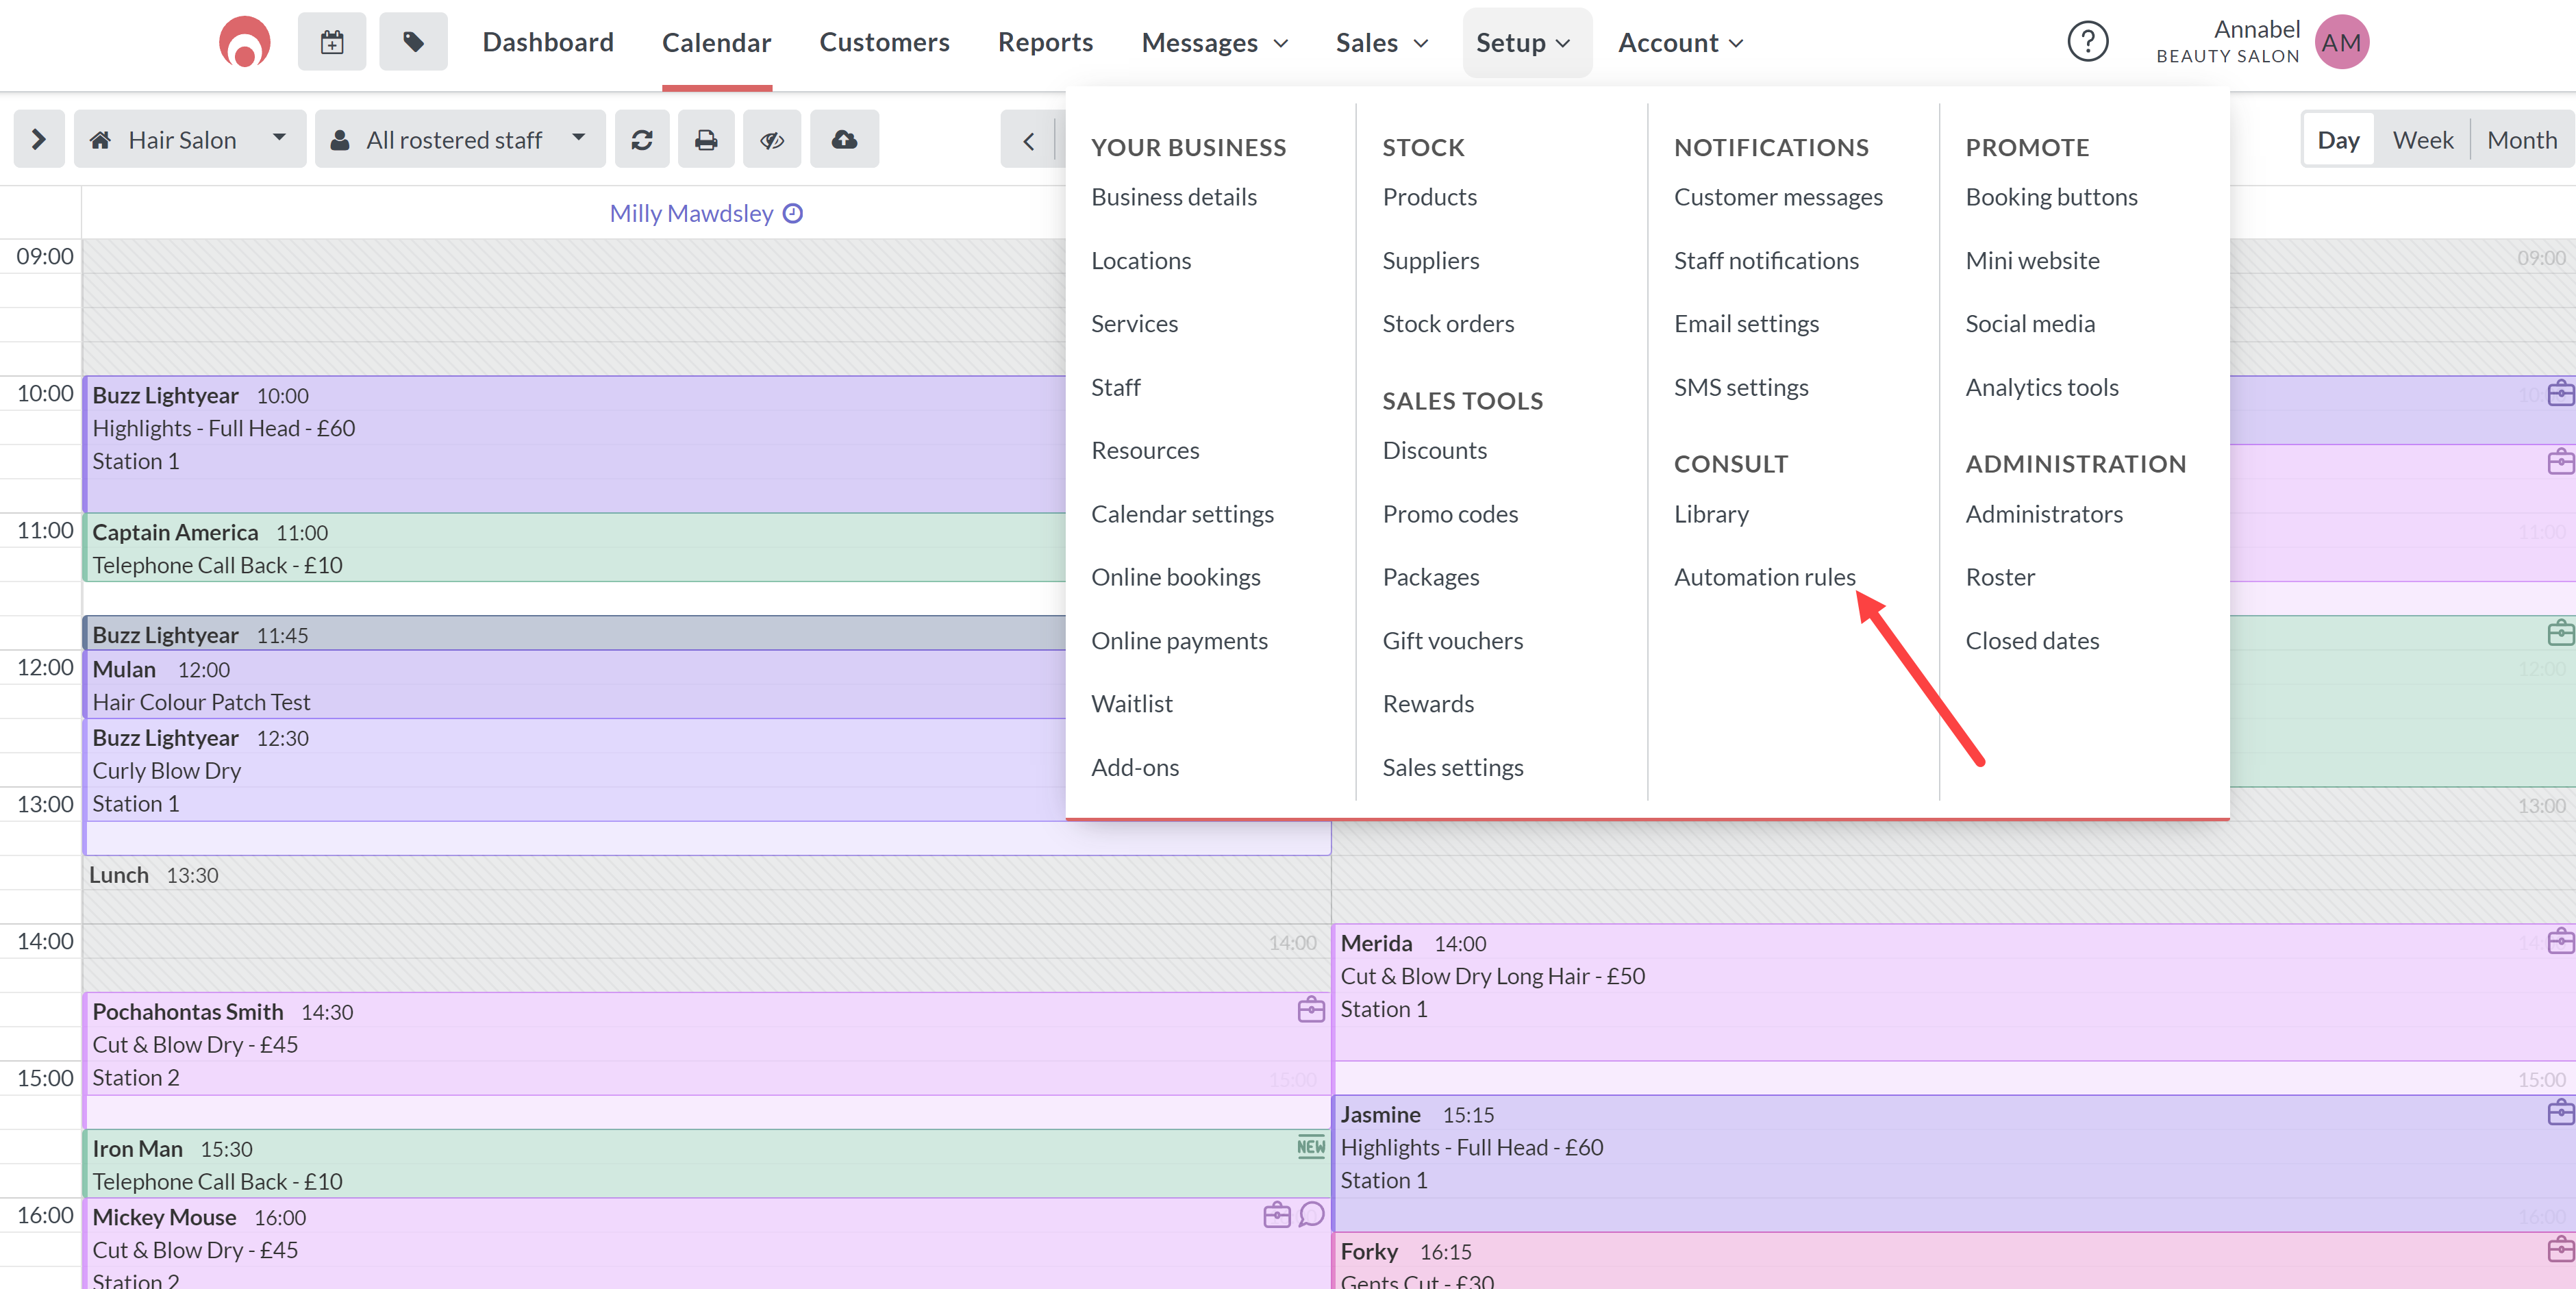The height and width of the screenshot is (1289, 2576).
Task: Open the new appointment calendar-plus icon
Action: pyautogui.click(x=332, y=42)
